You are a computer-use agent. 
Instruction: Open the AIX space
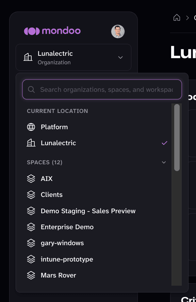pos(97,179)
